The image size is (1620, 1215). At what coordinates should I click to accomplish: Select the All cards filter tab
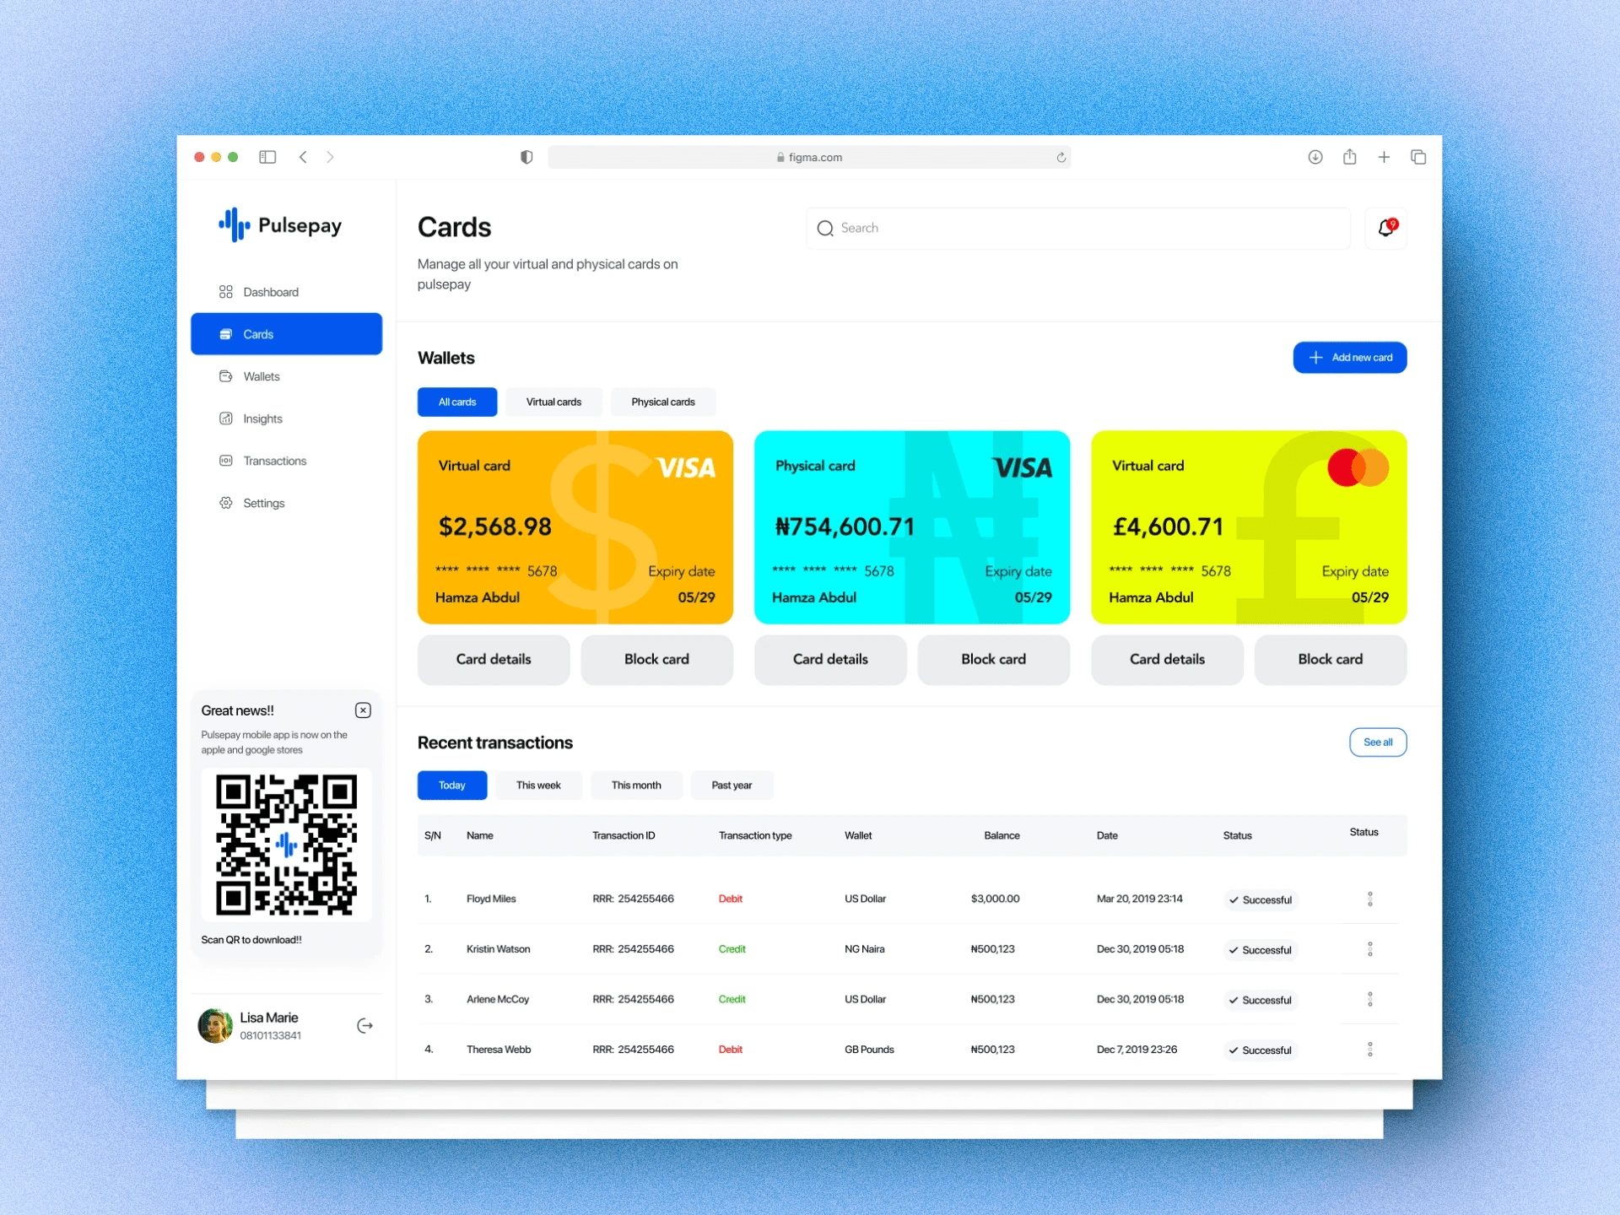pos(457,402)
